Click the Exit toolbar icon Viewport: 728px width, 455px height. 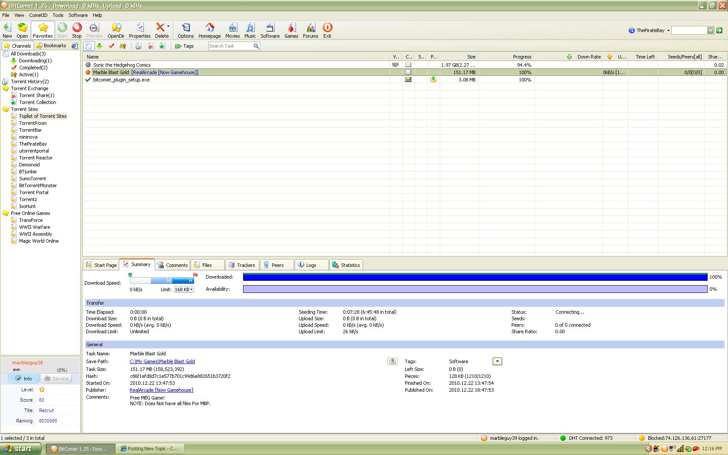pos(327,30)
